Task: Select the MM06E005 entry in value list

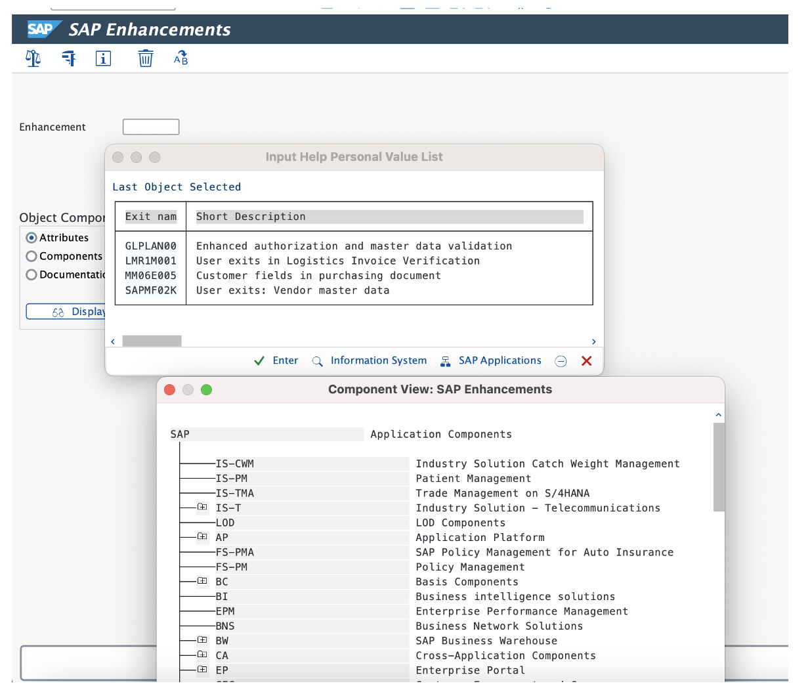Action: click(x=151, y=276)
